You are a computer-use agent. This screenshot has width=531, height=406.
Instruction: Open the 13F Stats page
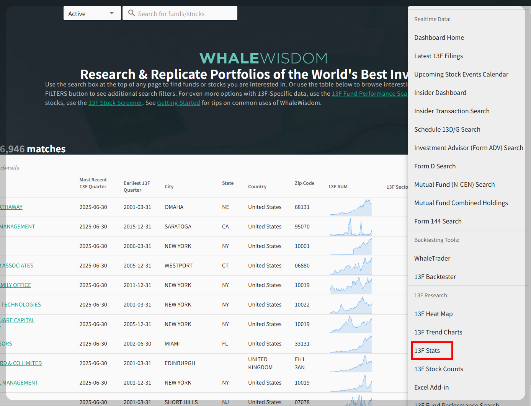click(x=427, y=351)
